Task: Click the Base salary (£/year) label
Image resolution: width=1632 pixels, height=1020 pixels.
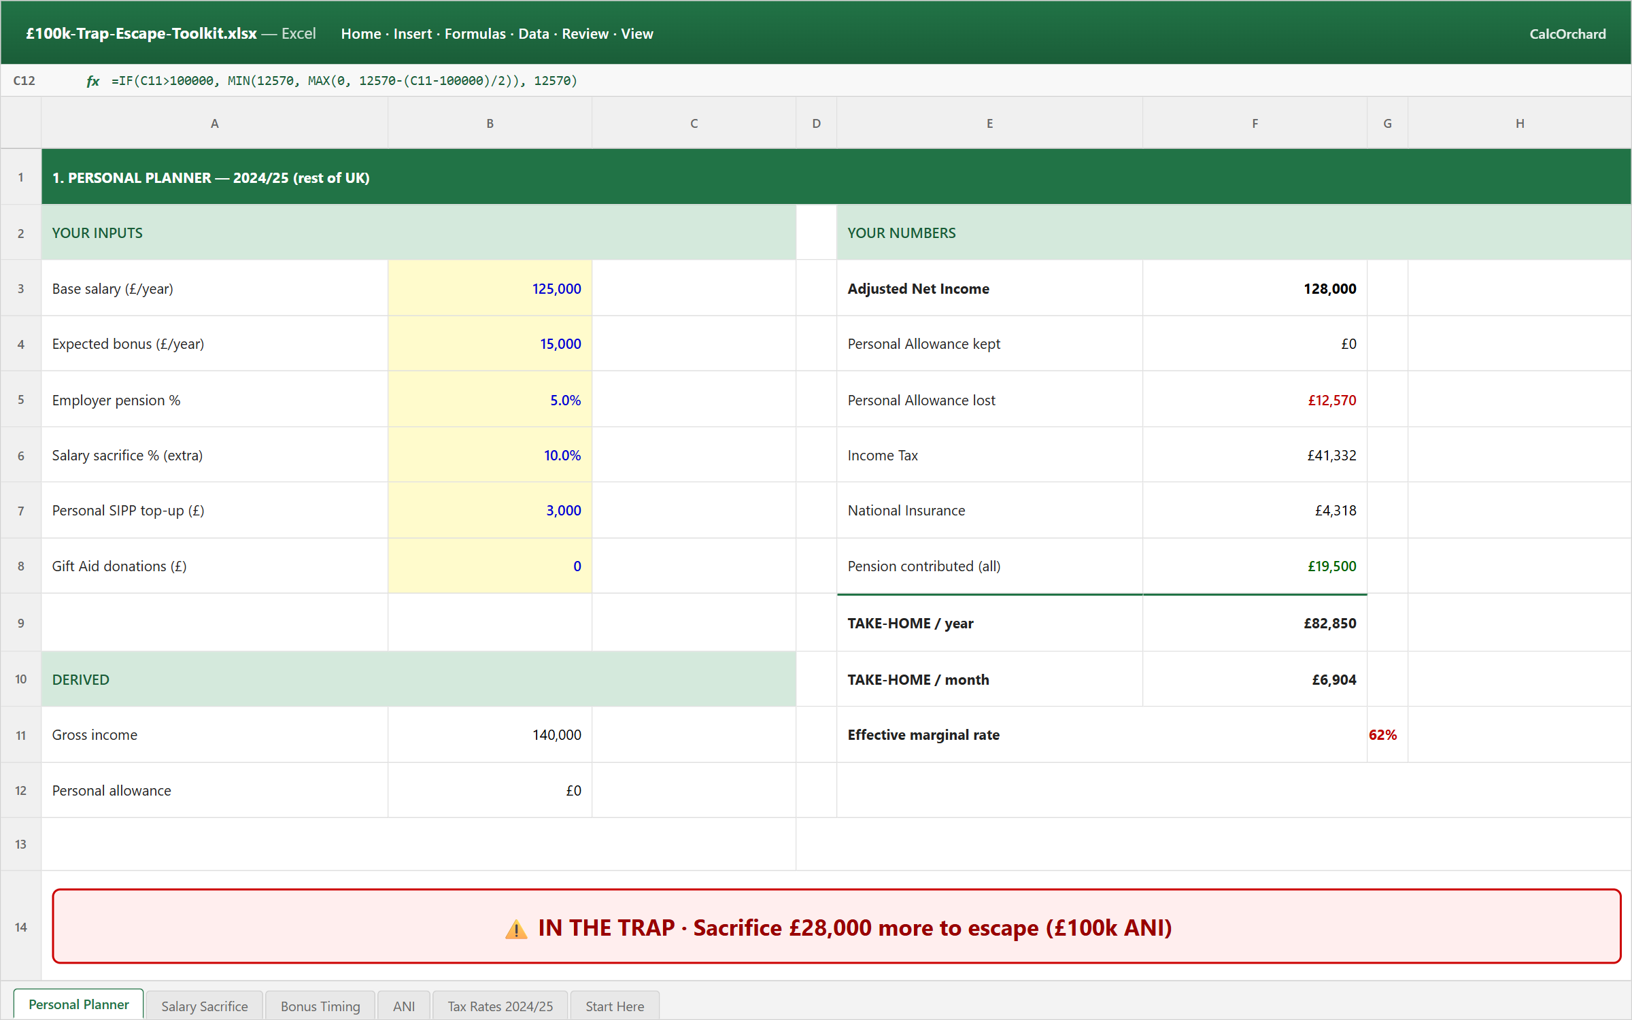Action: [112, 288]
